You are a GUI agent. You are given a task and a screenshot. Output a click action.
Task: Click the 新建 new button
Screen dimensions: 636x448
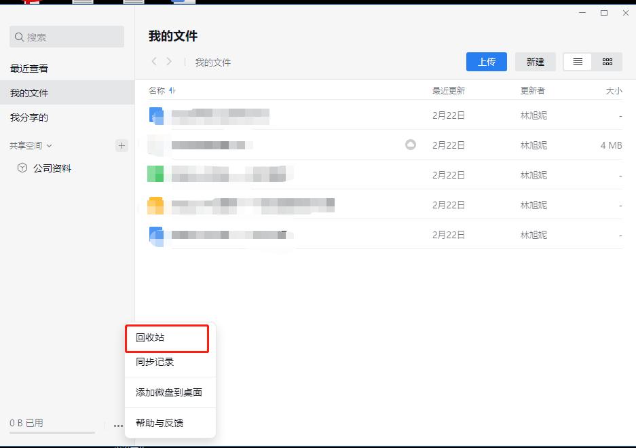click(x=535, y=61)
